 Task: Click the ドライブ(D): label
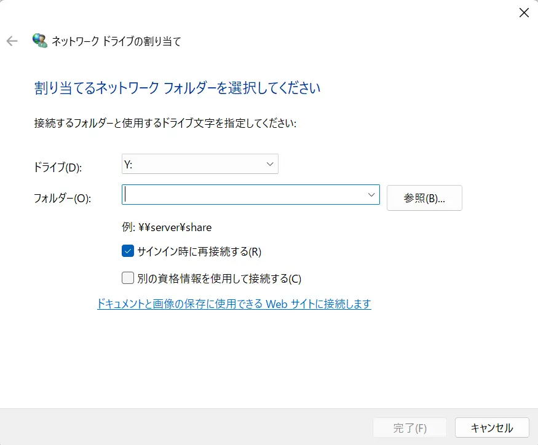[58, 167]
